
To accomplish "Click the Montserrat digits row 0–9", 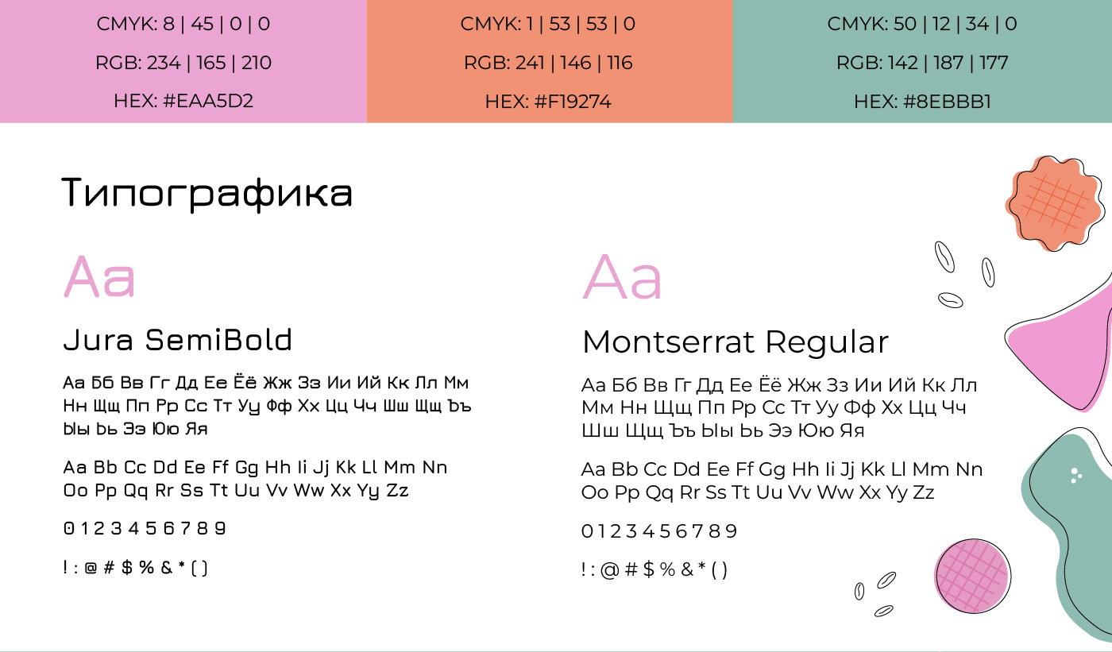I will click(x=659, y=530).
